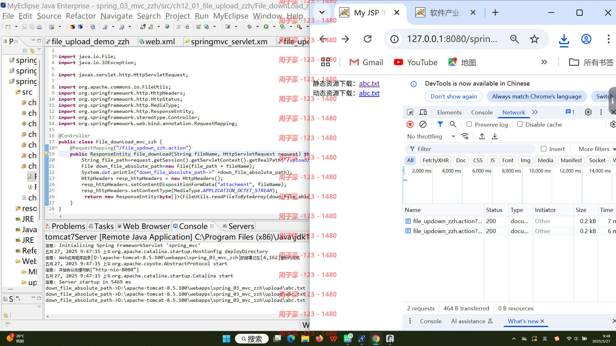Open the Refactor menu
The image size is (616, 346).
point(81,16)
